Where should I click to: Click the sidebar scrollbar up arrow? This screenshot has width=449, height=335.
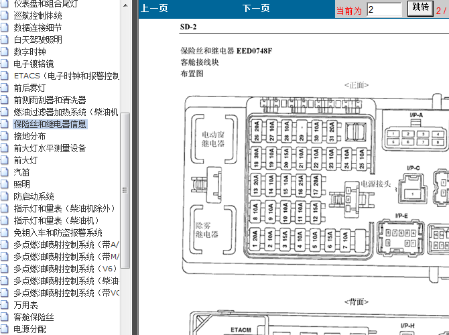tap(125, 5)
